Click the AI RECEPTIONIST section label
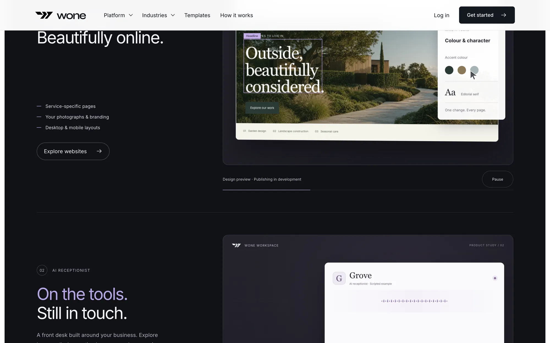This screenshot has height=343, width=550. (71, 270)
